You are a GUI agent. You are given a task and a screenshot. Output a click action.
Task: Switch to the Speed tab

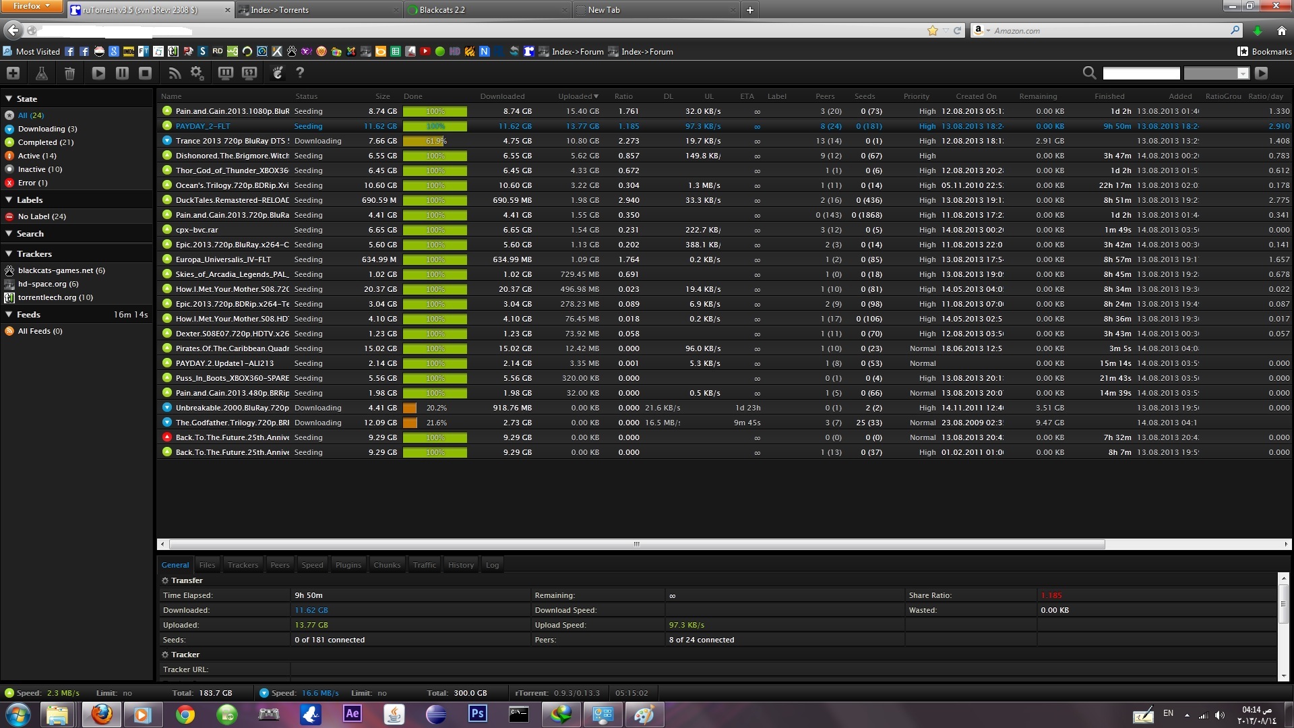[312, 565]
